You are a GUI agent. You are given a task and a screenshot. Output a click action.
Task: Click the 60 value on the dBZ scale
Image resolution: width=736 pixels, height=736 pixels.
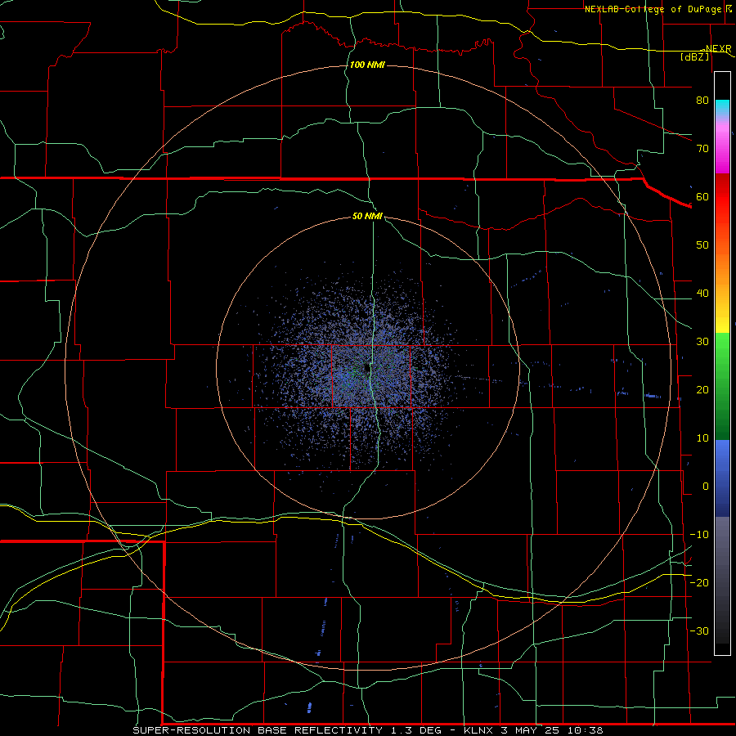[x=702, y=196]
